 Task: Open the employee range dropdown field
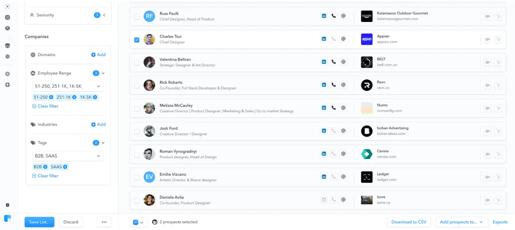pos(68,86)
